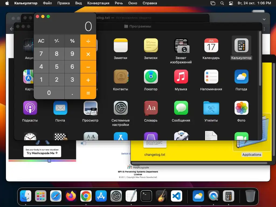Launch GarageBand from the Dock

click(161, 196)
